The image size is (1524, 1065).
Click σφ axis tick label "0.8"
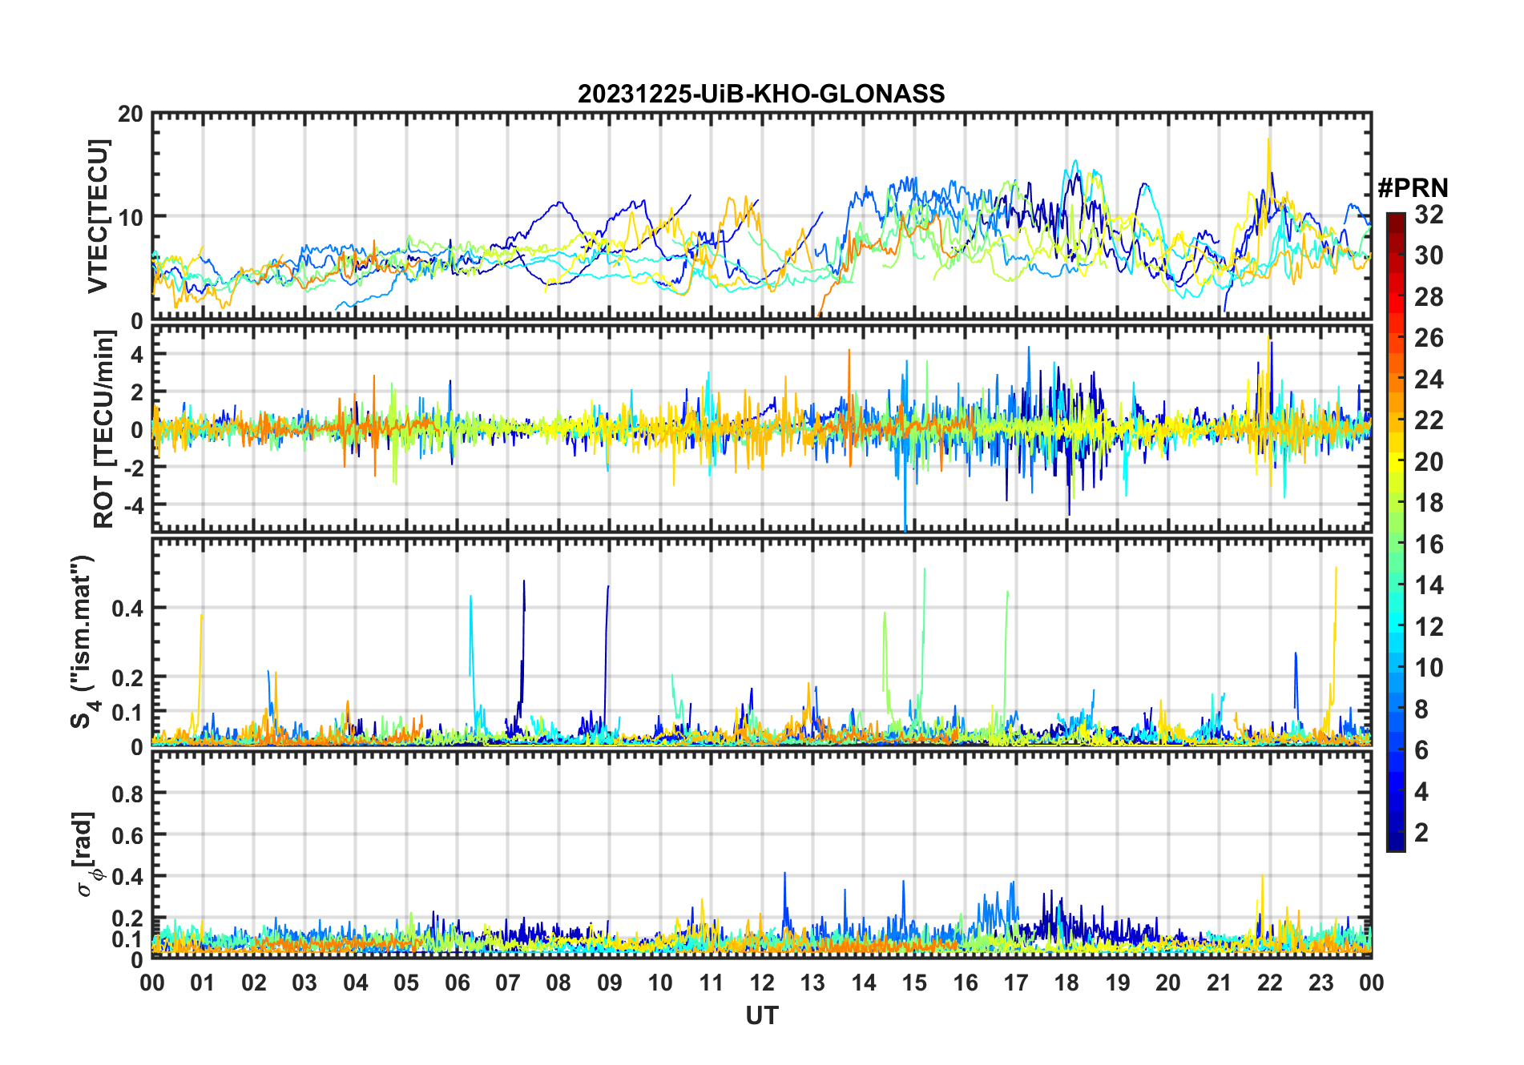pos(128,794)
